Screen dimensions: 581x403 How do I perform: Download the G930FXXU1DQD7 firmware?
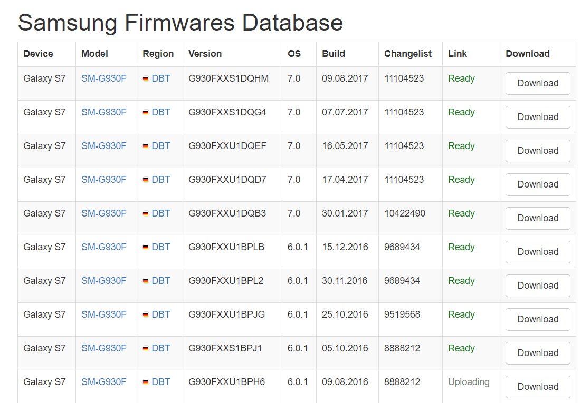click(537, 184)
